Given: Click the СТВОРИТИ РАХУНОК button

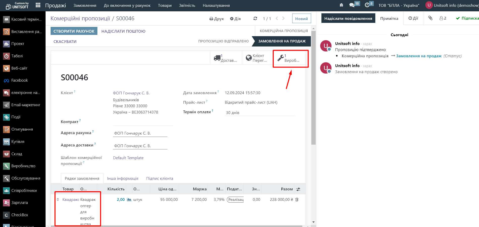Looking at the screenshot, I should 74,31.
